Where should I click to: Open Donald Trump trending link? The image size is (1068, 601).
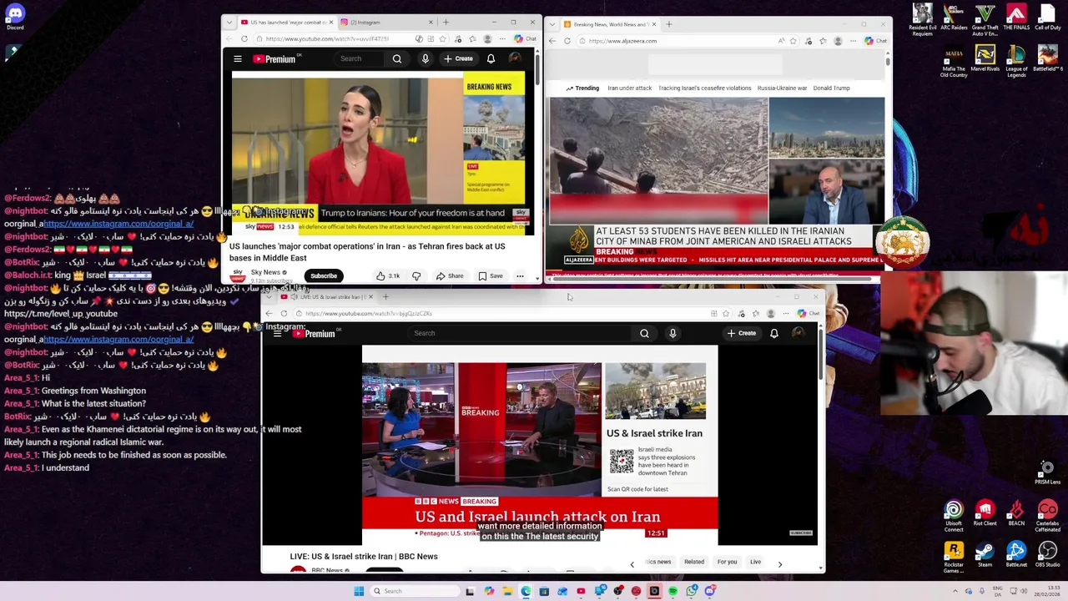tap(831, 88)
